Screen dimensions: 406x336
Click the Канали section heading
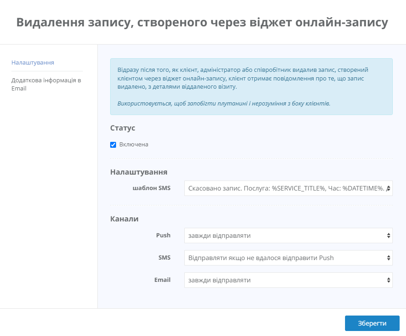[x=124, y=219]
